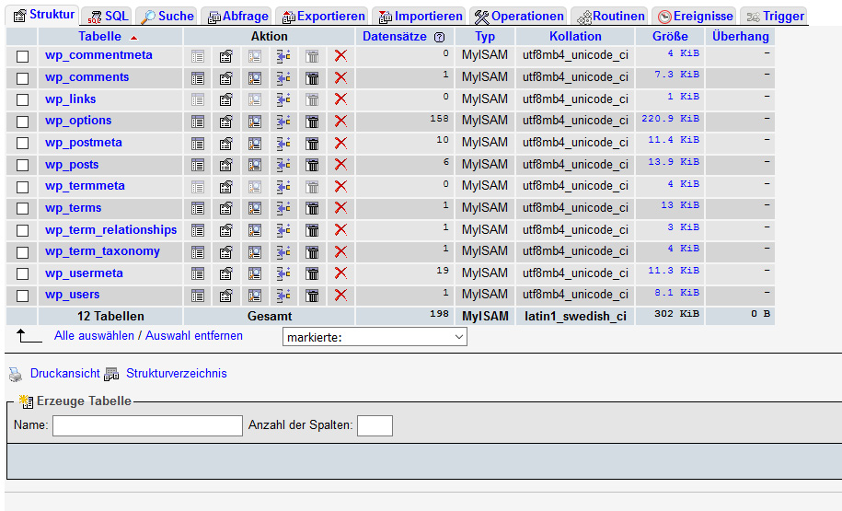The image size is (842, 511).
Task: Focus the 'Anzahl der Spalten' field
Action: coord(375,425)
